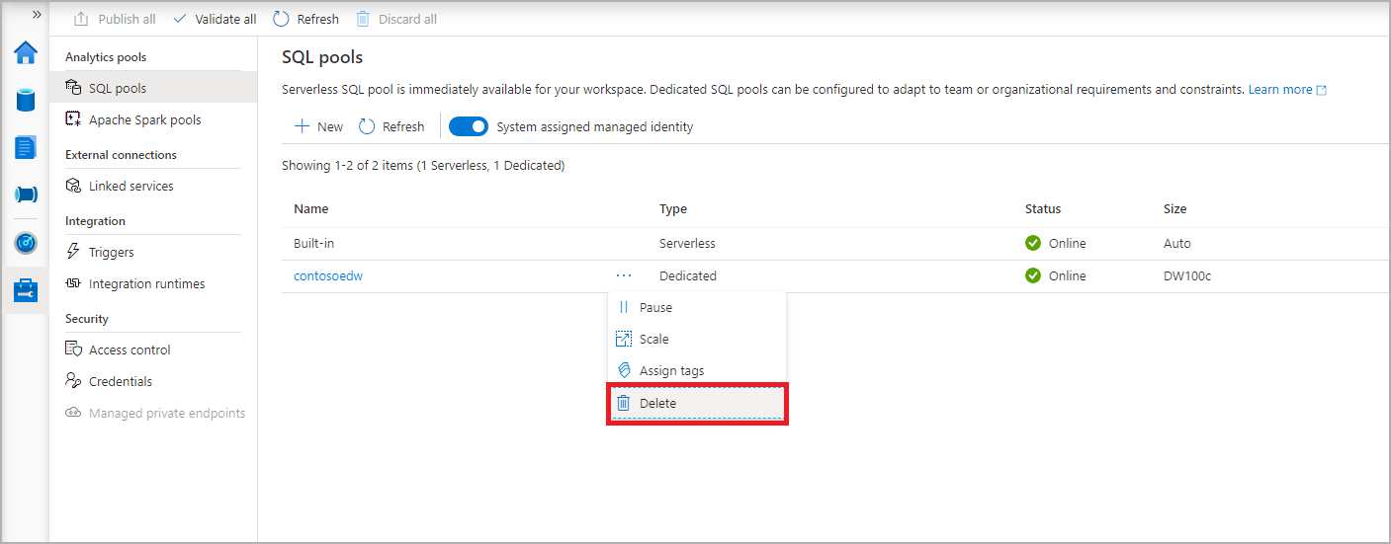Click the trash icon in Delete menu entry
This screenshot has width=1391, height=544.
624,403
